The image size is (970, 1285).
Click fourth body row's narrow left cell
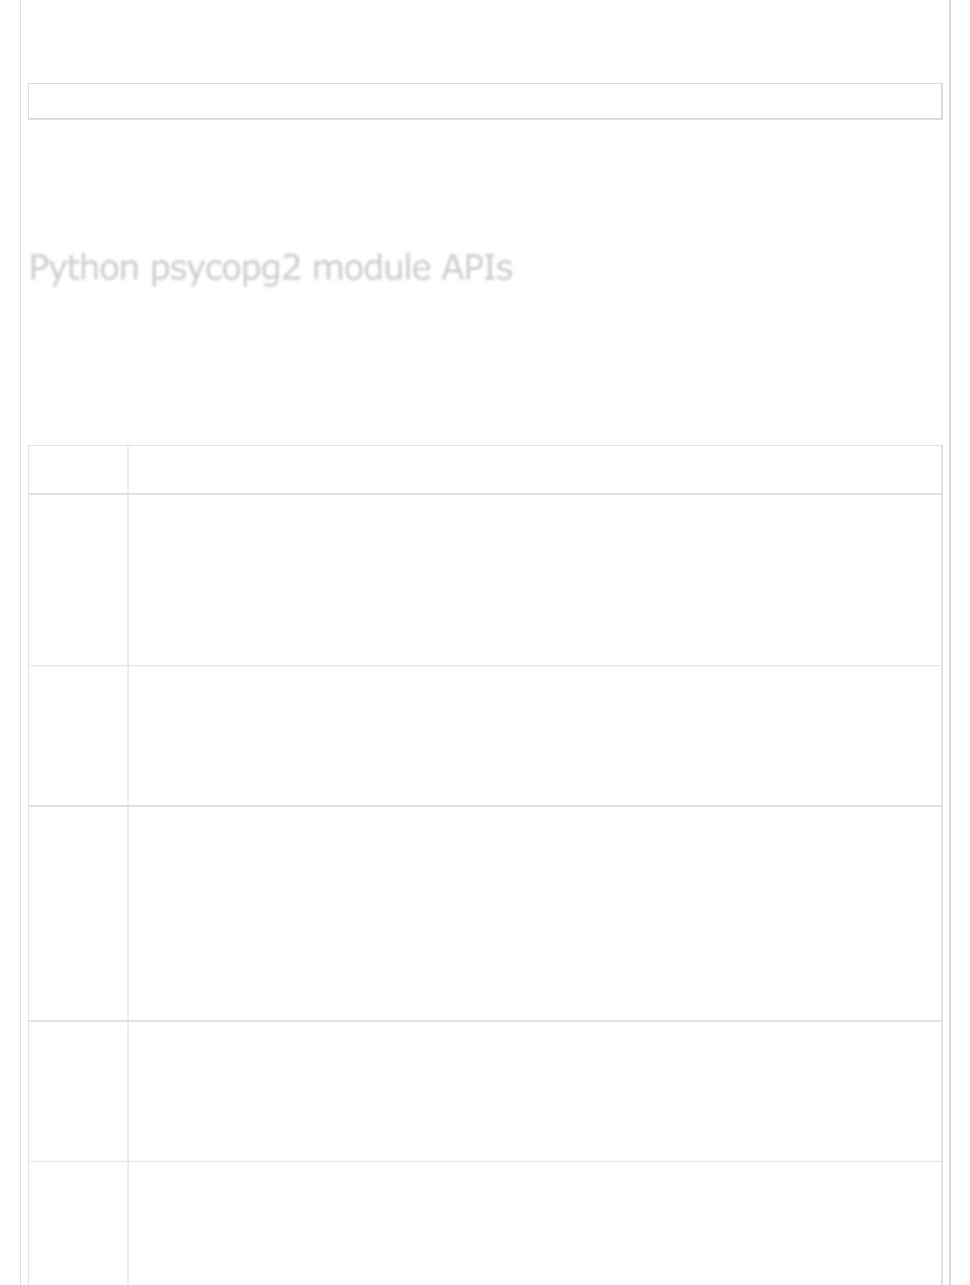point(78,1091)
